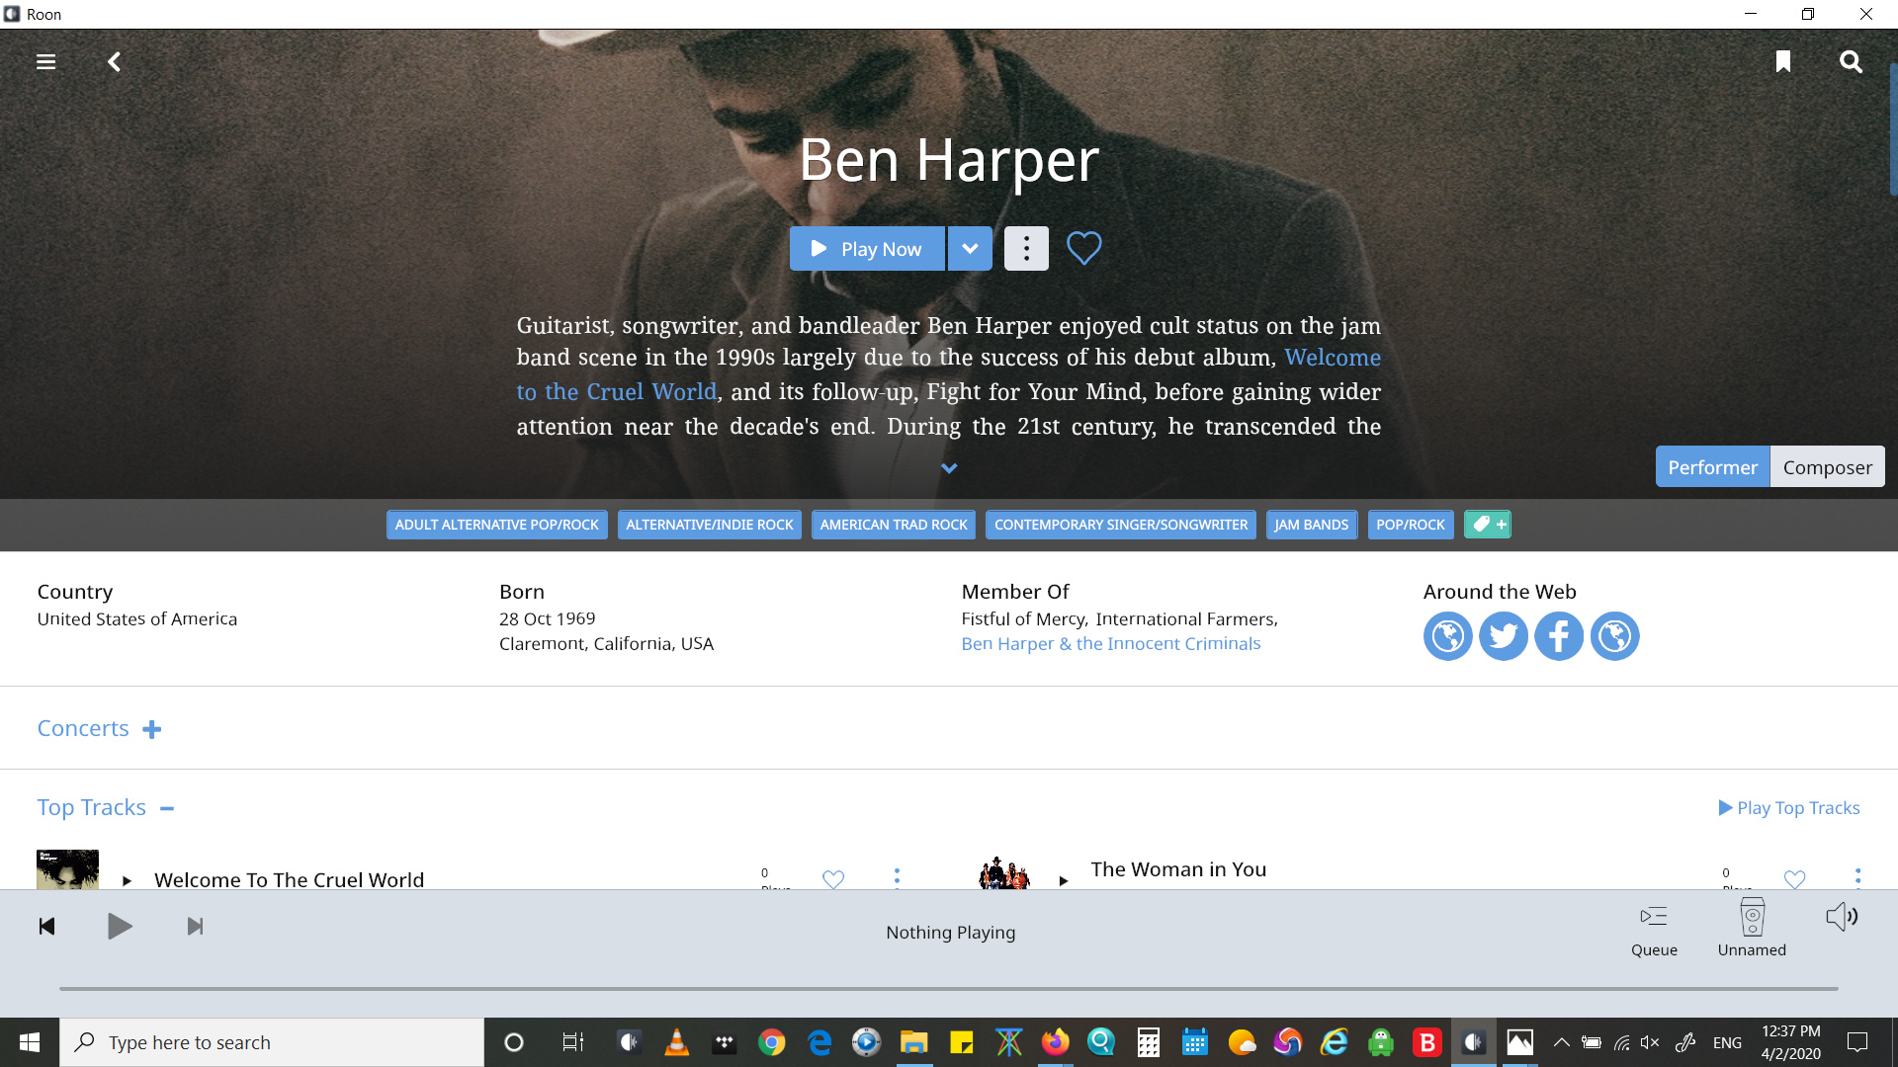Skip to previous track
This screenshot has width=1898, height=1067.
[46, 927]
